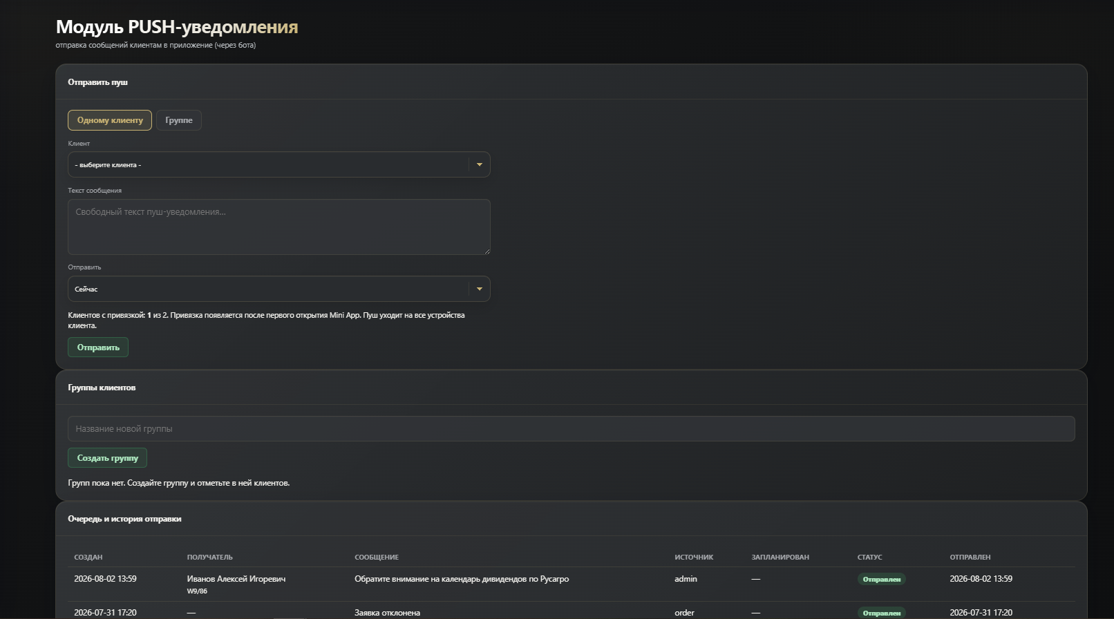This screenshot has width=1114, height=619.
Task: Switch to the 'Группе' tab
Action: (179, 120)
